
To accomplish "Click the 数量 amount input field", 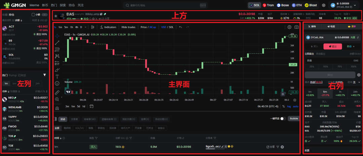I will coord(332,61).
